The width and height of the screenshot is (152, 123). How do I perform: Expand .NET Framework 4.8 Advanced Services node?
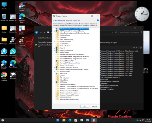[54, 31]
